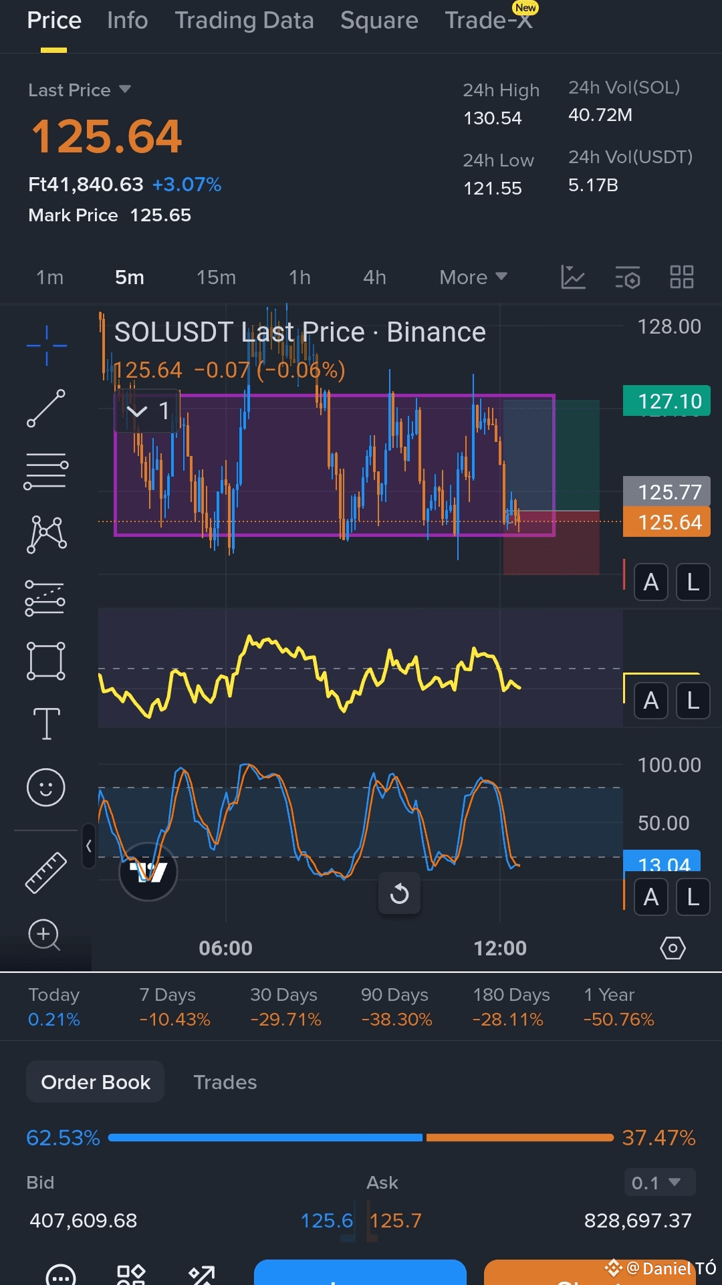Viewport: 722px width, 1285px height.
Task: Click the 13.04 stochastic value label
Action: 662,862
